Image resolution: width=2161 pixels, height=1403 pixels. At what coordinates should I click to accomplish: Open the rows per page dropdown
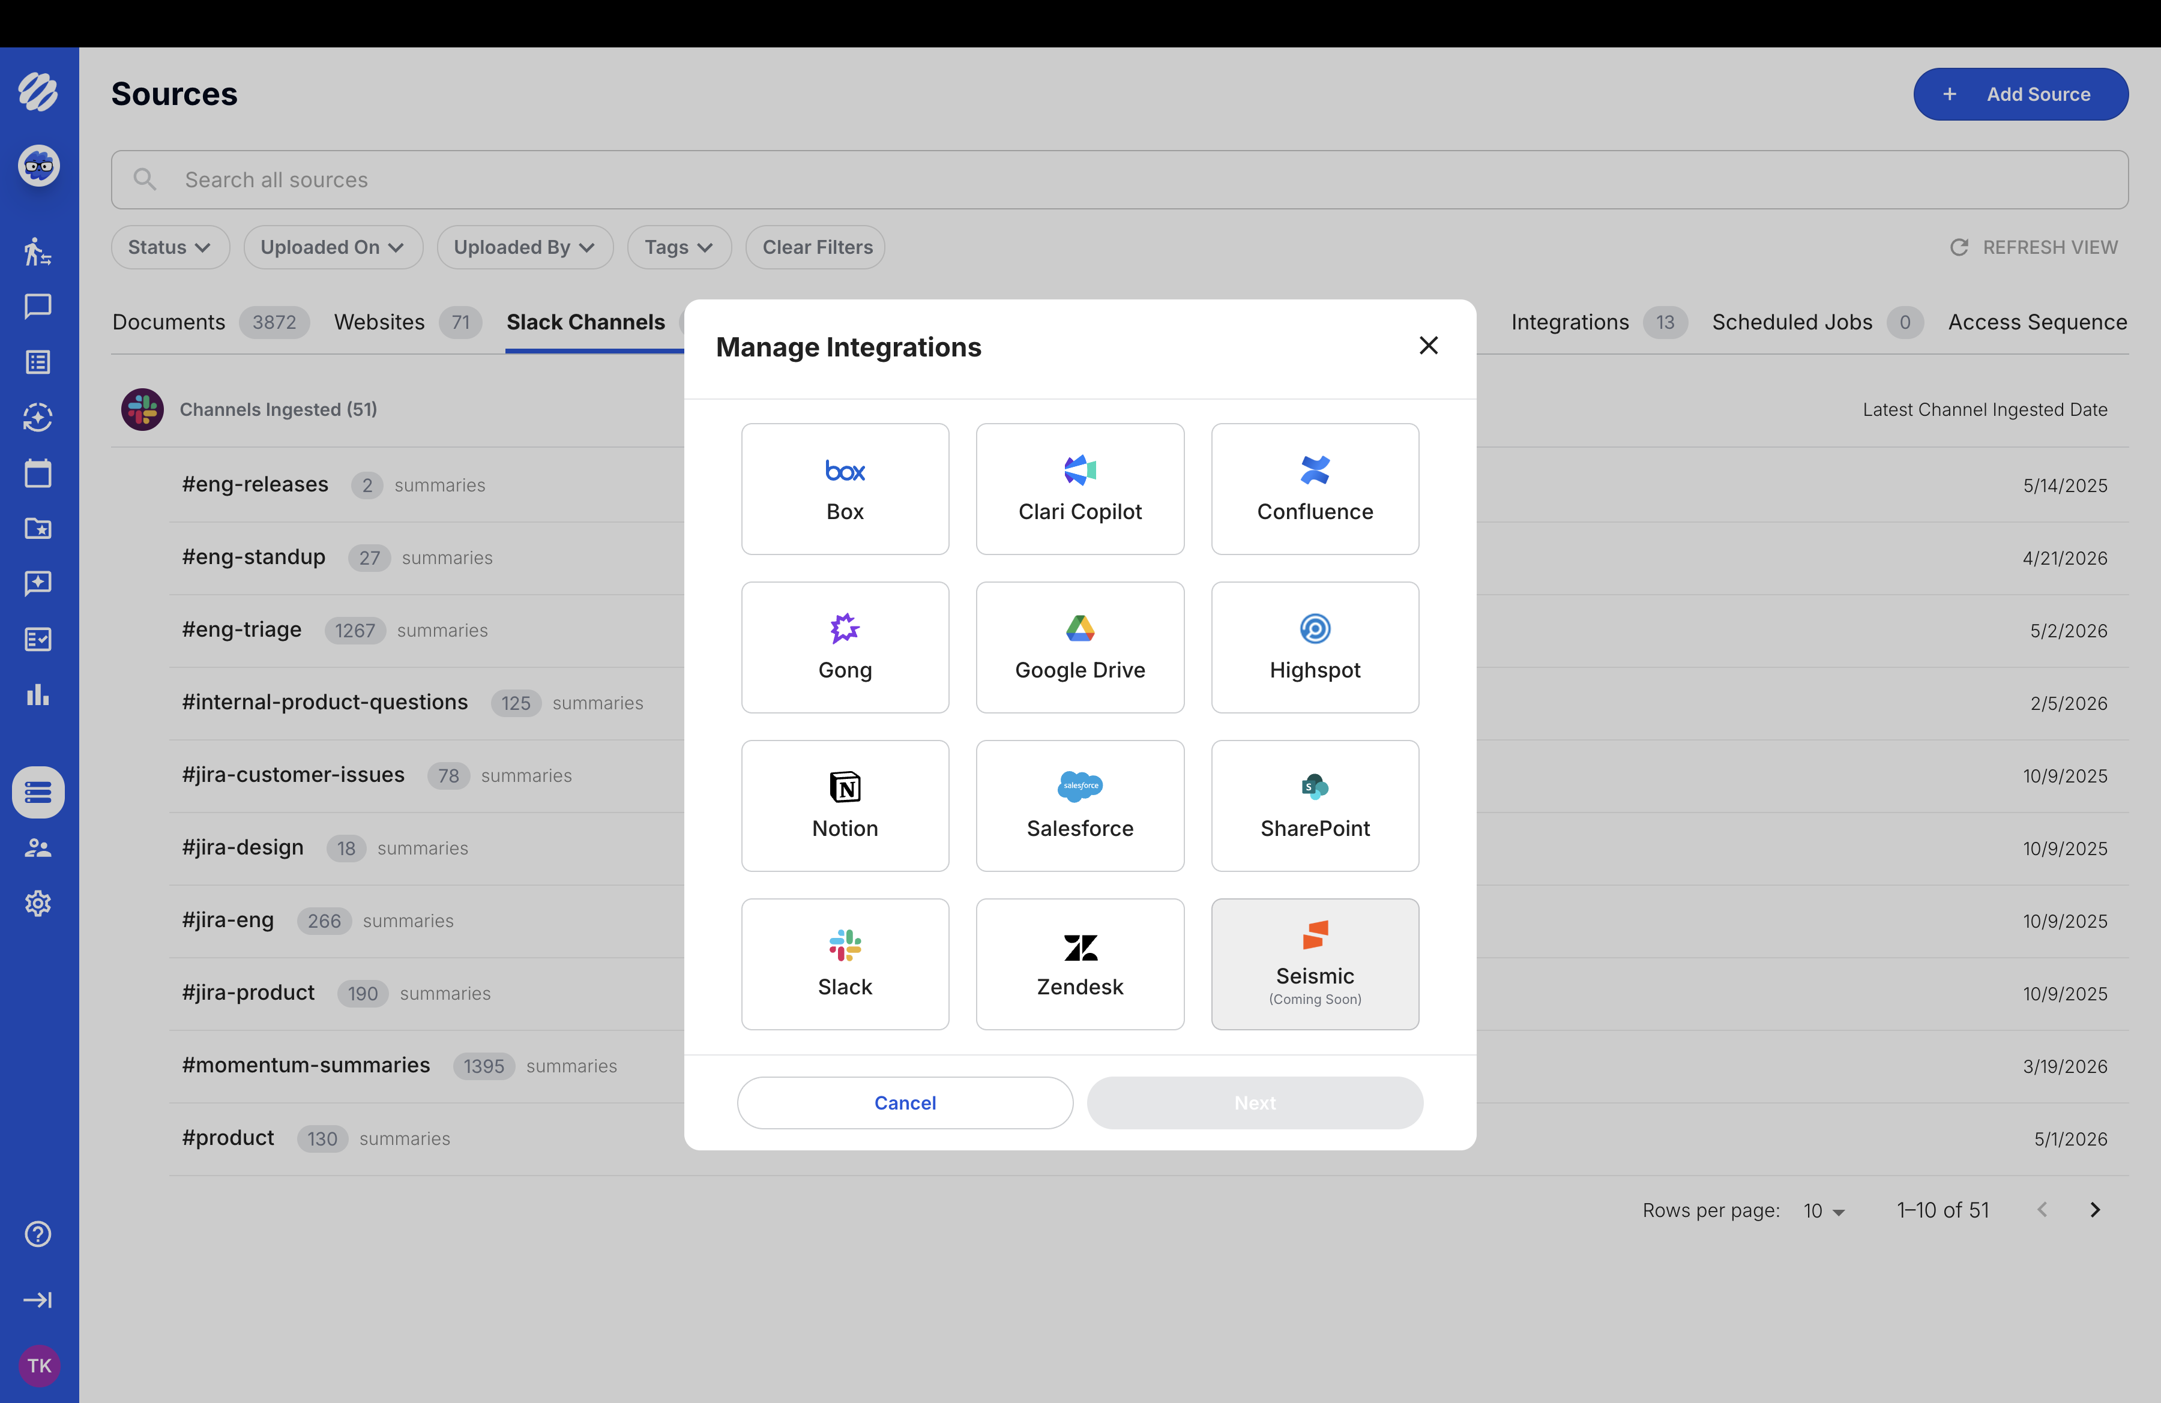click(1823, 1210)
